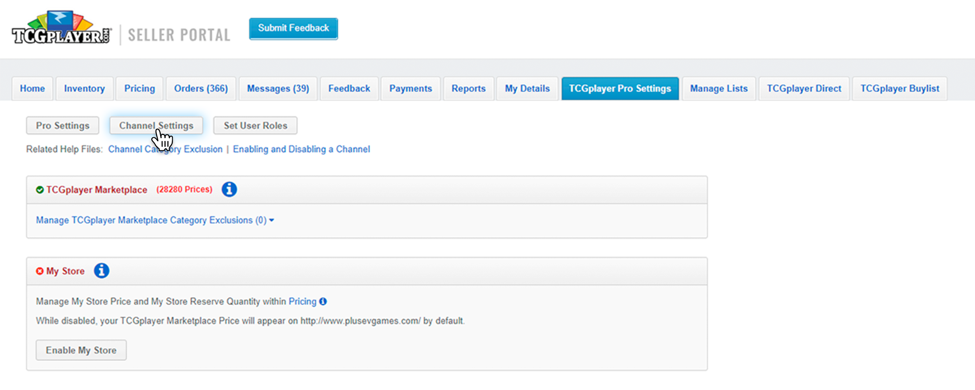
Task: Open Channel Category Exclusion help link
Action: coord(165,149)
